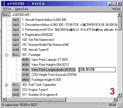Minimize the AirEd window
The width and height of the screenshot is (123, 108).
click(110, 4)
